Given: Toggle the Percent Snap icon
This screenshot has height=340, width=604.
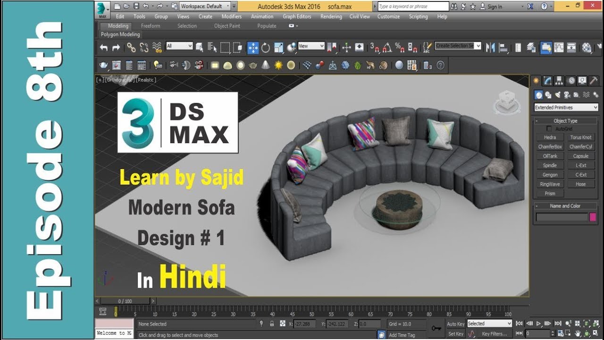Looking at the screenshot, I should coord(400,47).
